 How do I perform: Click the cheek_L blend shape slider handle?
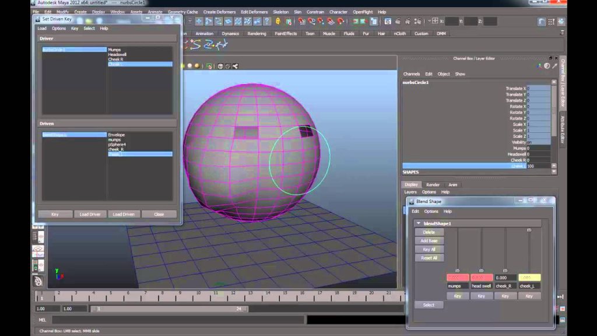click(529, 230)
